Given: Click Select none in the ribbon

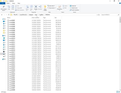Looking at the screenshot, I should (x=74, y=8).
